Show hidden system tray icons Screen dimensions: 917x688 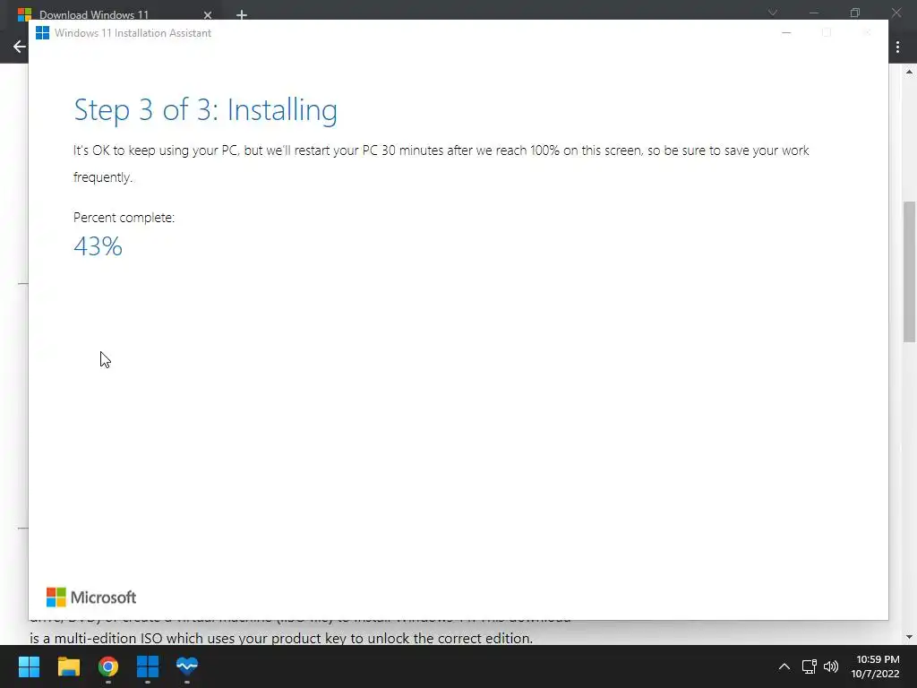coord(784,666)
